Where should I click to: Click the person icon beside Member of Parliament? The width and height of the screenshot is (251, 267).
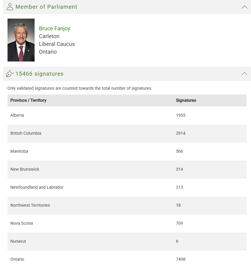click(10, 7)
